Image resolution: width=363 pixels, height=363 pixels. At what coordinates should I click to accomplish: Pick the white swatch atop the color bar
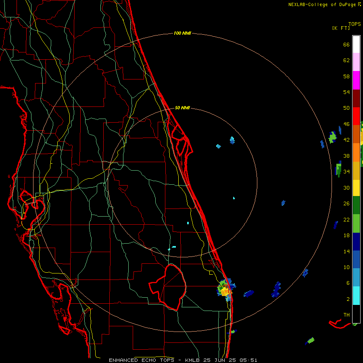click(x=356, y=44)
